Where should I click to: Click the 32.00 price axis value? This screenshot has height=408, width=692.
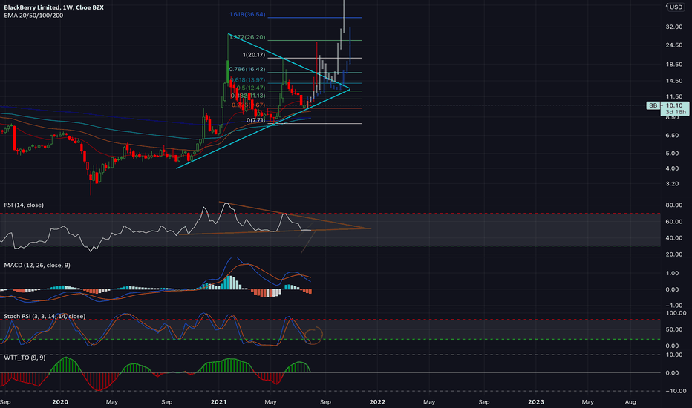tap(674, 27)
